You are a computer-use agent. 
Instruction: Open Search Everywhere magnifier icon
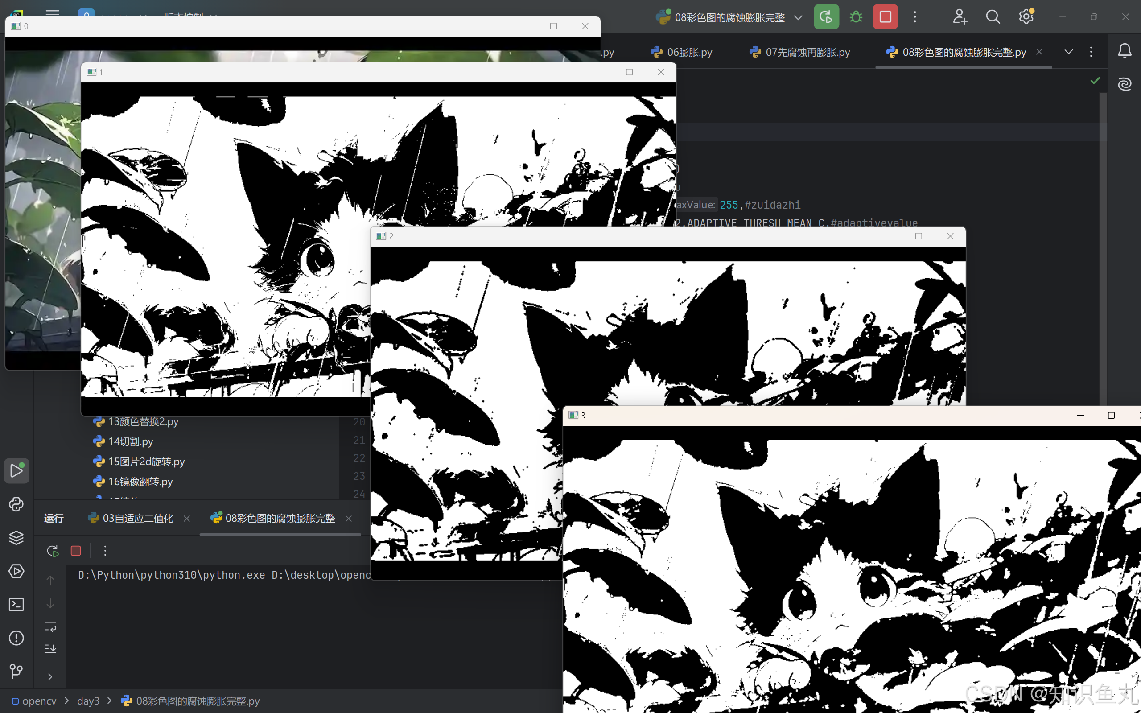993,17
